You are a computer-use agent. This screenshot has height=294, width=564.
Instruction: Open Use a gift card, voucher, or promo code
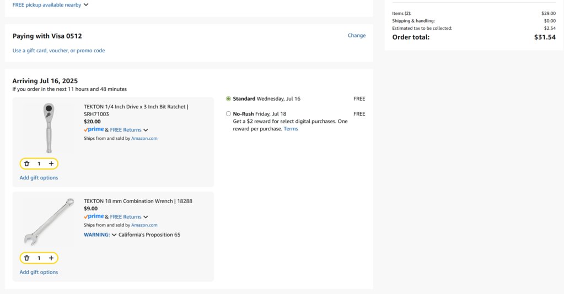coord(58,51)
